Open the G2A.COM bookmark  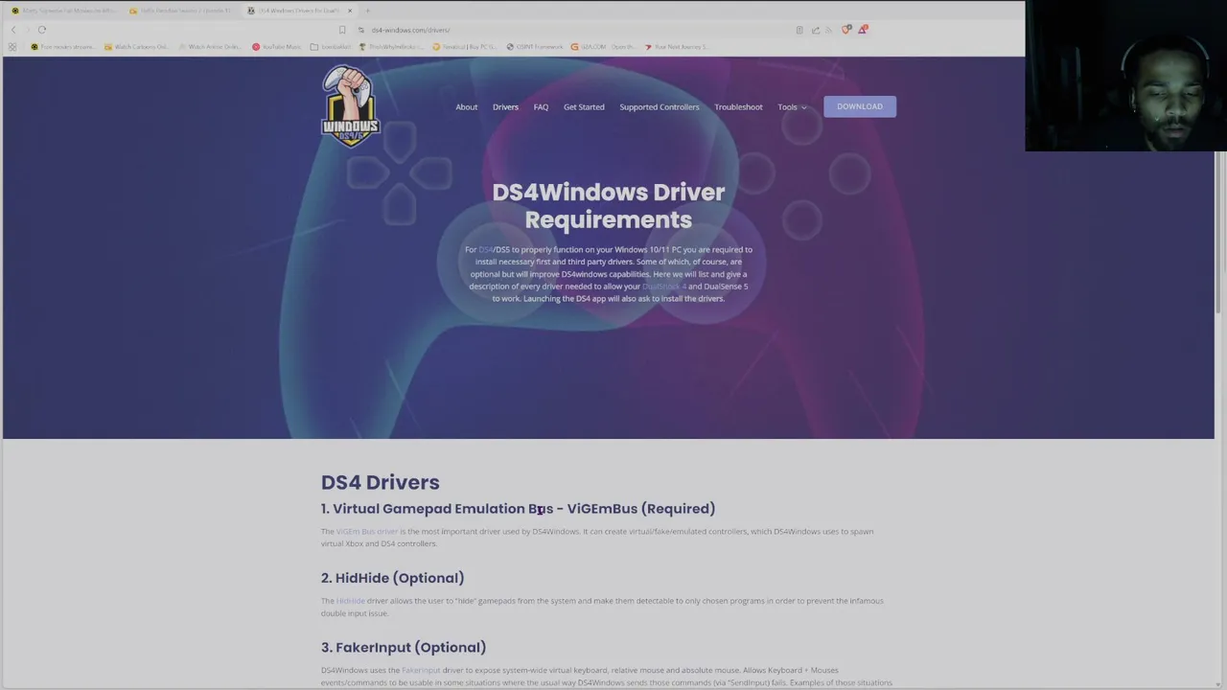point(603,46)
